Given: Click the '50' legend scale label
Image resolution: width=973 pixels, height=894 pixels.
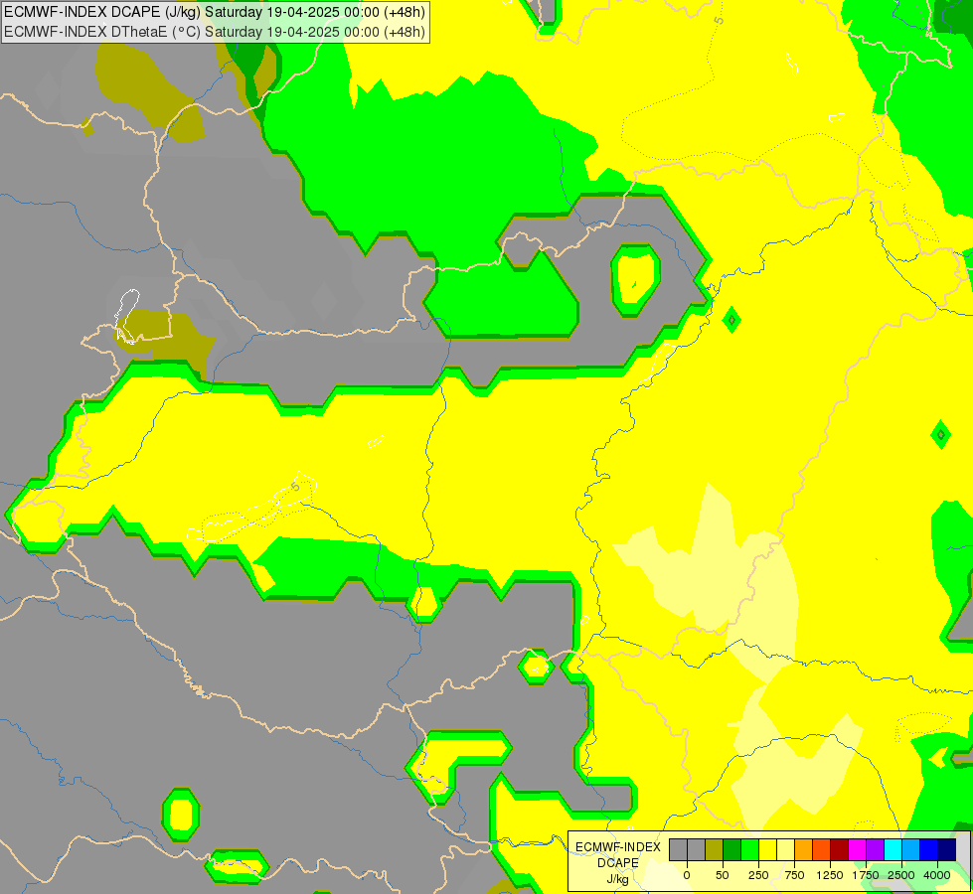Looking at the screenshot, I should tap(723, 875).
